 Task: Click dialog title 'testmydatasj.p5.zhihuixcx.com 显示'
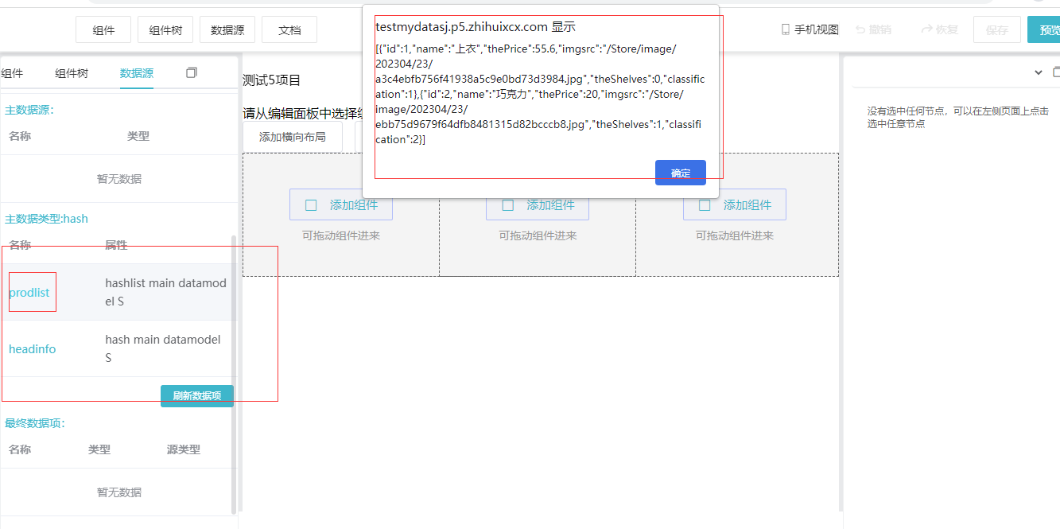476,27
